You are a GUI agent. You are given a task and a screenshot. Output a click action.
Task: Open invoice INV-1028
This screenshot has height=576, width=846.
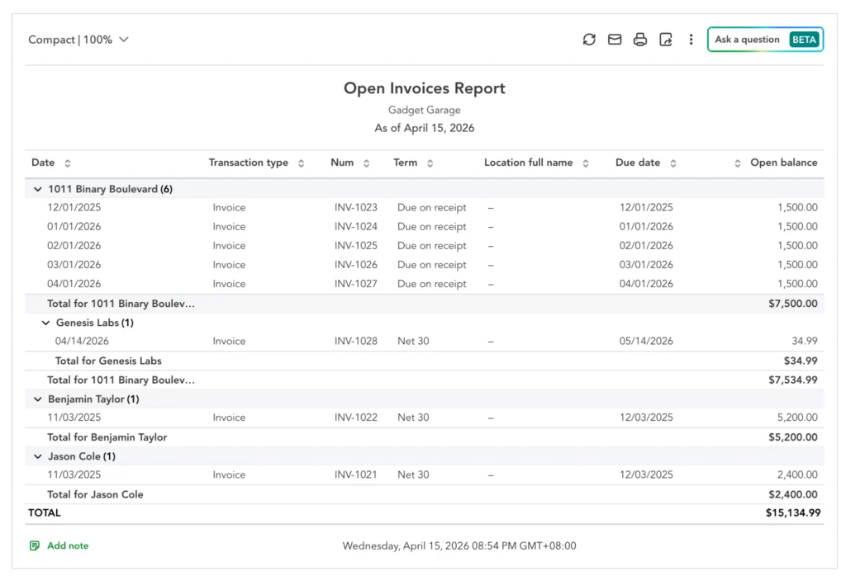(355, 341)
